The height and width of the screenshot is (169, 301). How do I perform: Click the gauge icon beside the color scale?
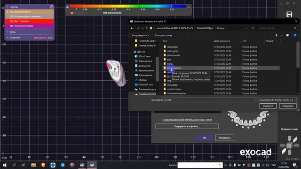tap(68, 7)
